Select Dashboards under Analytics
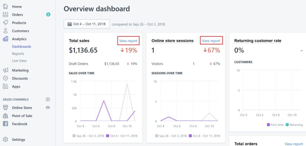306x146 pixels. (22, 47)
